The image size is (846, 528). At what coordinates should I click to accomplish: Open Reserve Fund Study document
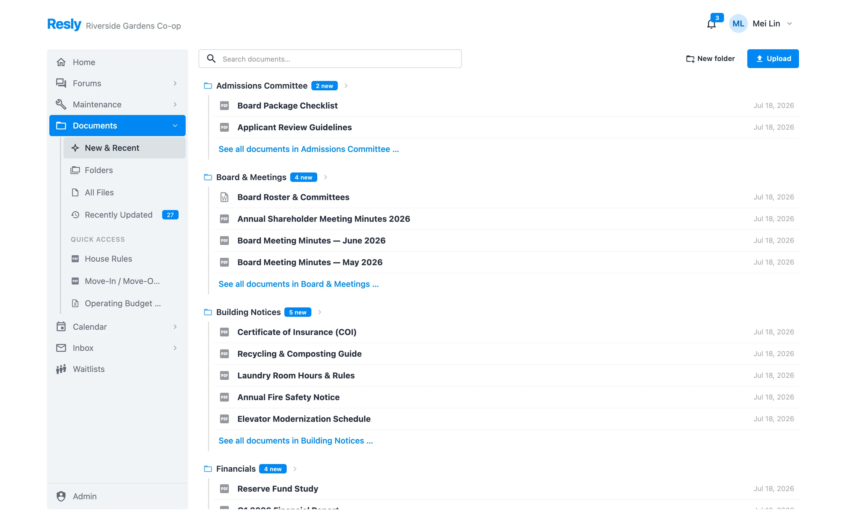(506, 488)
